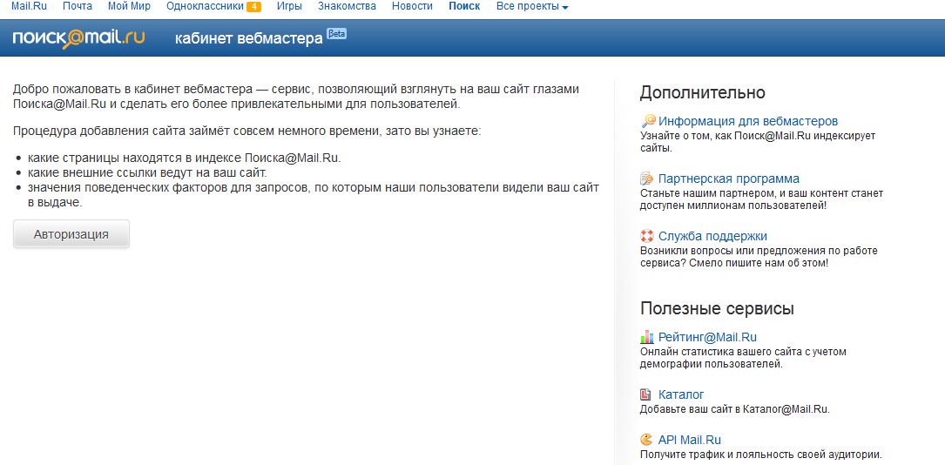Click the кабинет вебмастера header title
Screen dimensions: 945x465
[249, 39]
